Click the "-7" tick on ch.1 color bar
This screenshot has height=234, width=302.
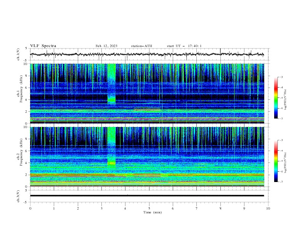[x=281, y=119]
